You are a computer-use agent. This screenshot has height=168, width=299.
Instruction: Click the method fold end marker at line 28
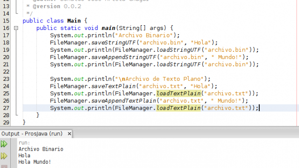[17, 115]
